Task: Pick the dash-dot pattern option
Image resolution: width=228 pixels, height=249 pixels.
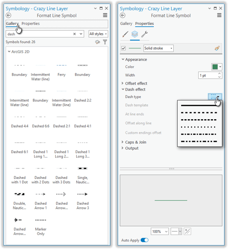Action: tap(199, 134)
